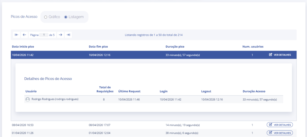Select the Gráfico radio option

(x=46, y=17)
